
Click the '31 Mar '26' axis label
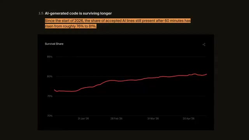(153, 119)
